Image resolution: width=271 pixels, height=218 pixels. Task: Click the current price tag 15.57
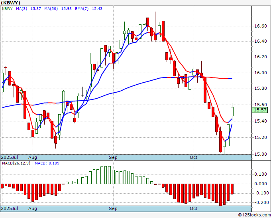(260, 110)
